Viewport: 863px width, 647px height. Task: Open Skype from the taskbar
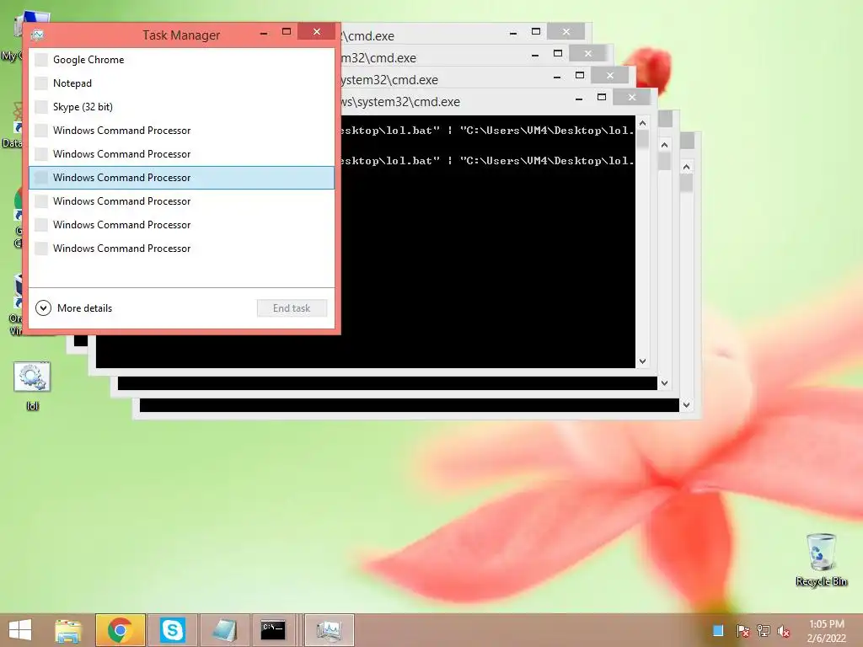point(172,630)
